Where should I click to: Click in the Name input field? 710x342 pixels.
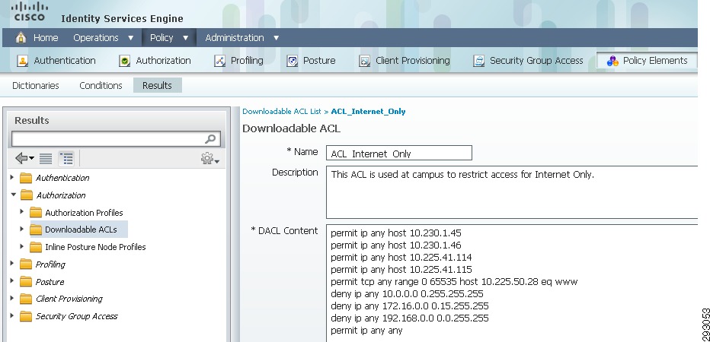(x=399, y=153)
